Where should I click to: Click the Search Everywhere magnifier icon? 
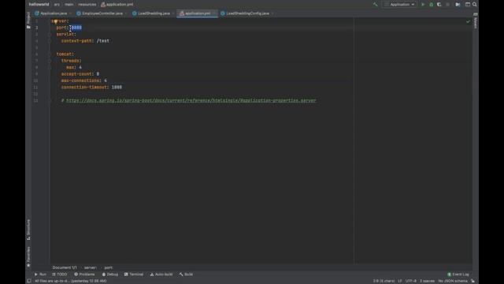(475, 5)
